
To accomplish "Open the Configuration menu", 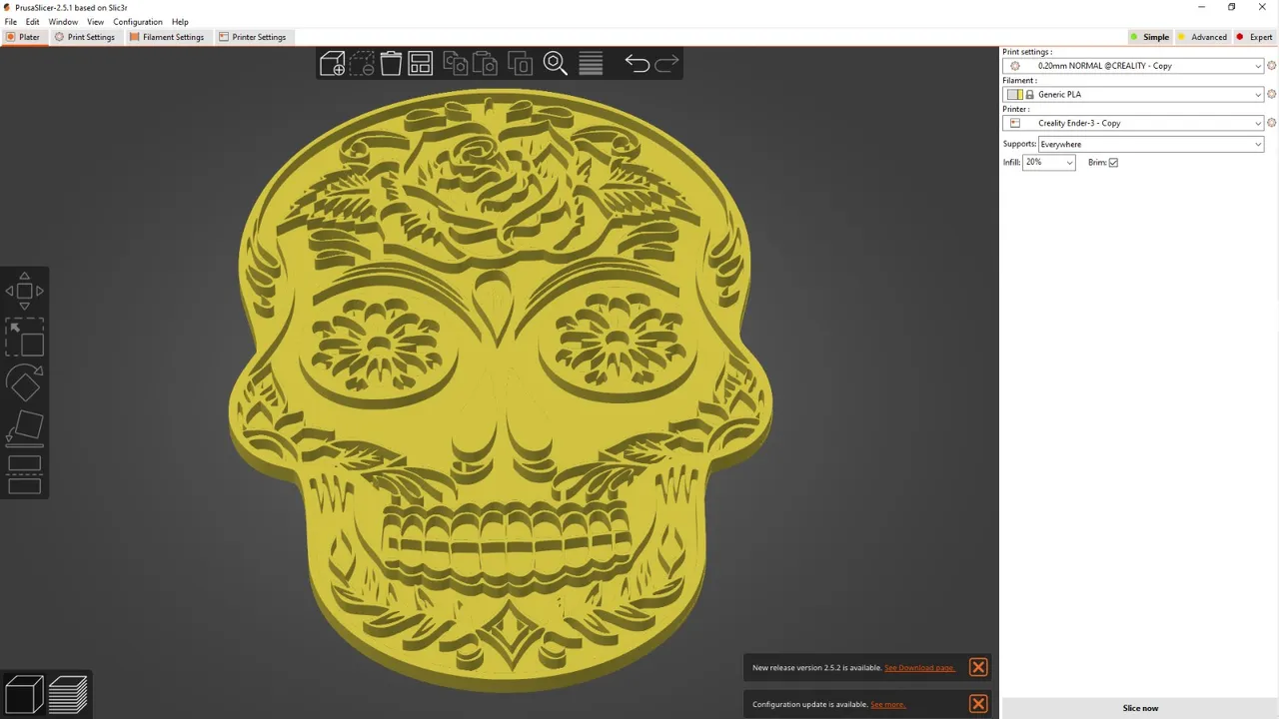I will click(x=138, y=21).
